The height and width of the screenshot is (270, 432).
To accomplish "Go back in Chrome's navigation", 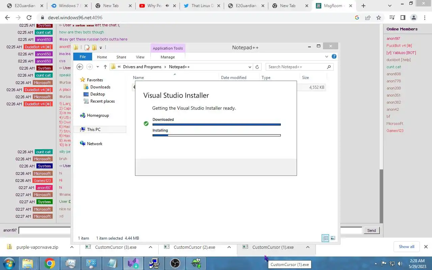I will pyautogui.click(x=7, y=18).
